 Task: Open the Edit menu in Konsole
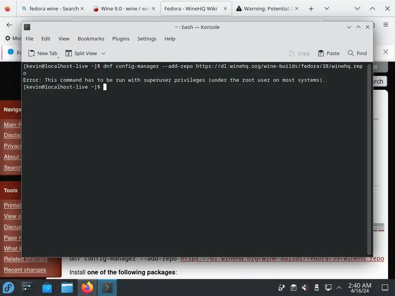tap(46, 39)
